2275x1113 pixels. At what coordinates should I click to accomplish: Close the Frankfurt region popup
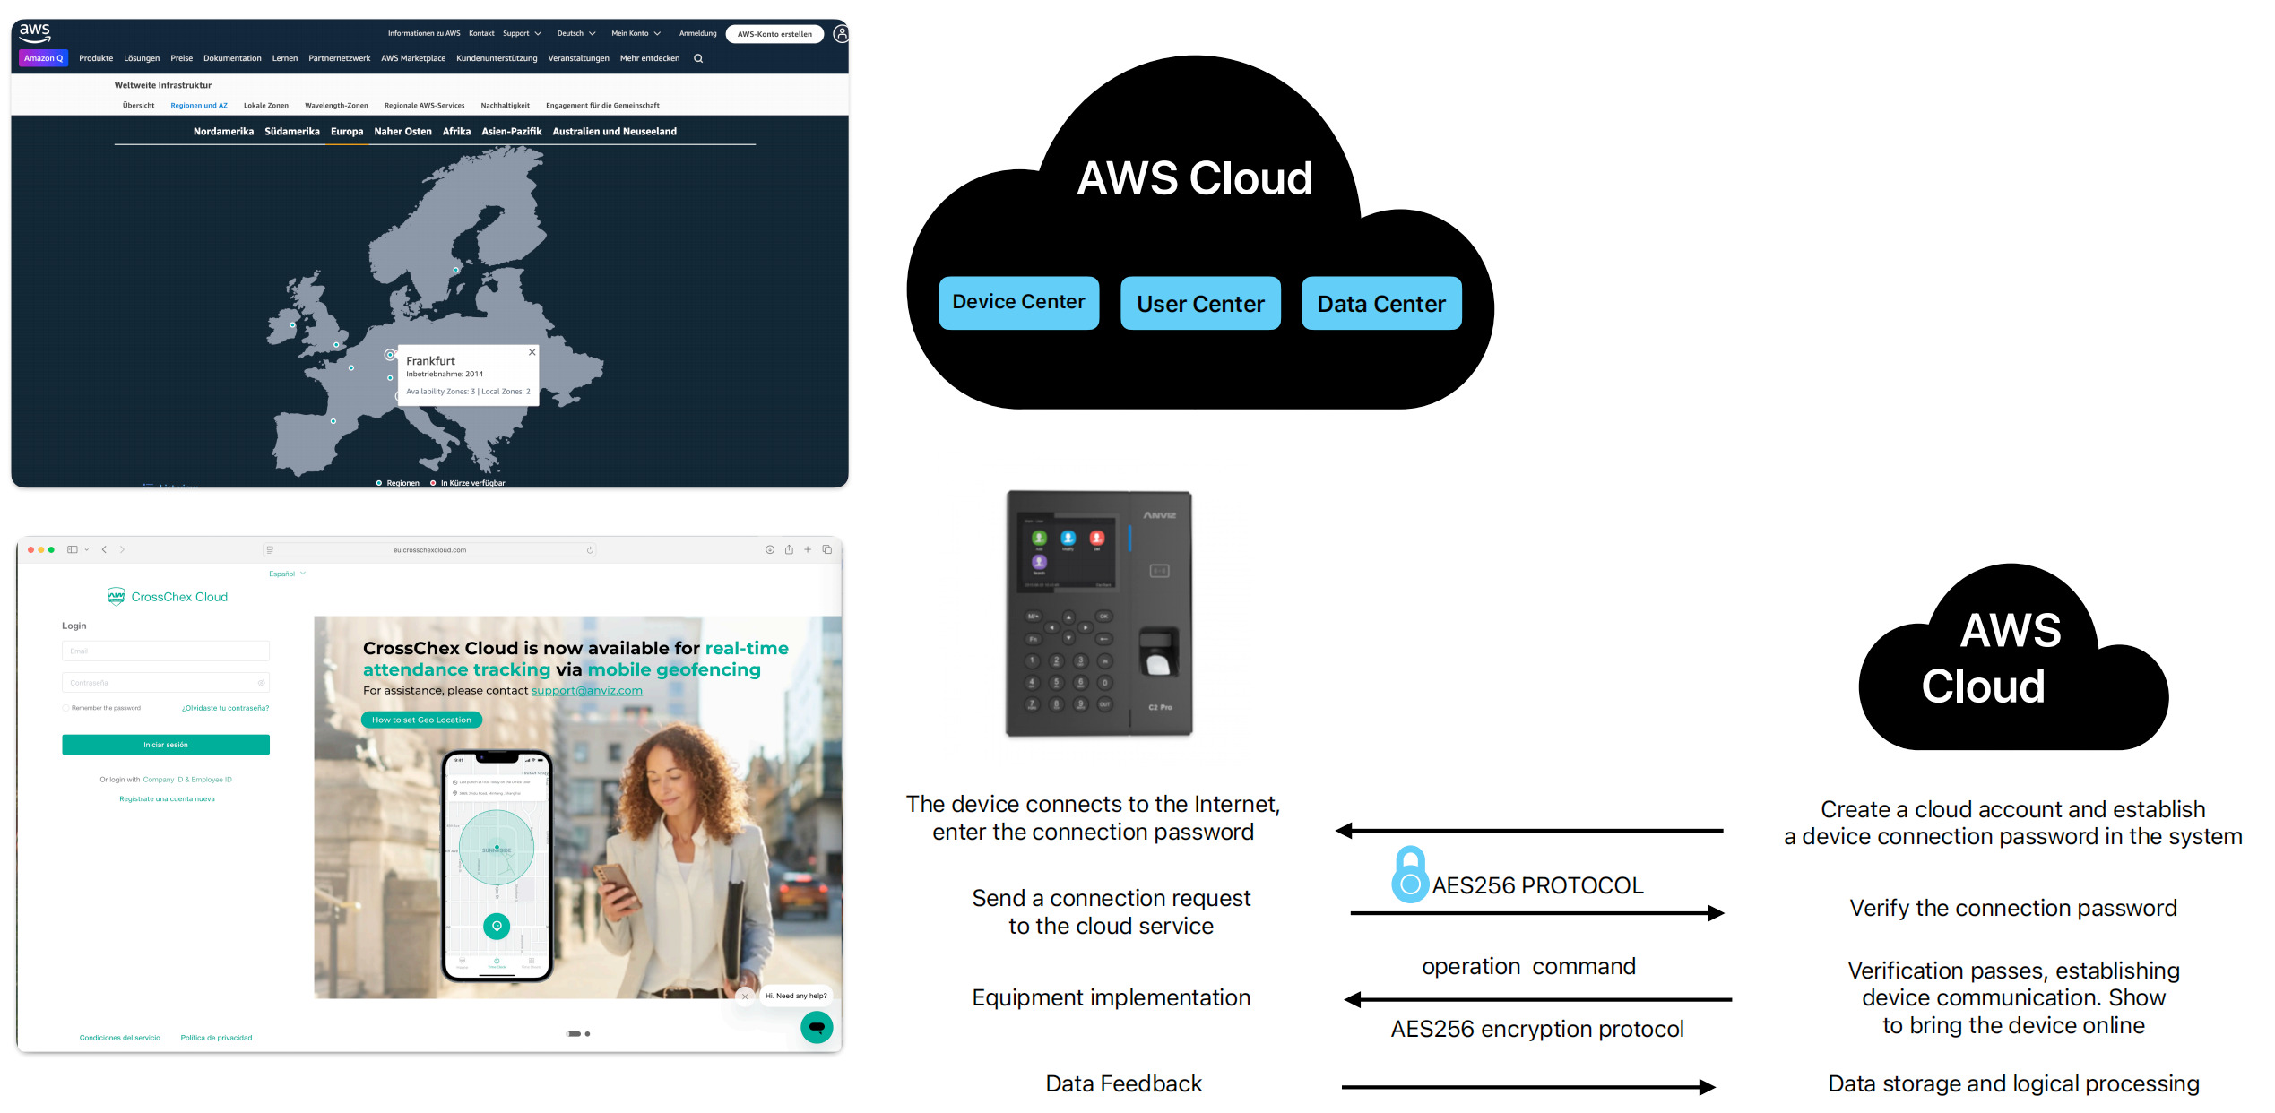coord(532,352)
